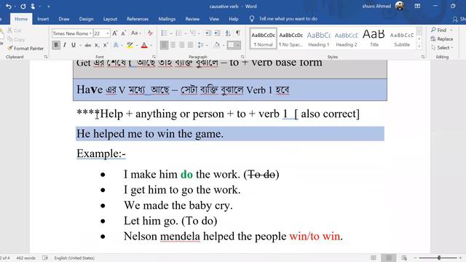Click the Text Effects icon
Viewport: 466px width, 262px height.
(x=116, y=45)
